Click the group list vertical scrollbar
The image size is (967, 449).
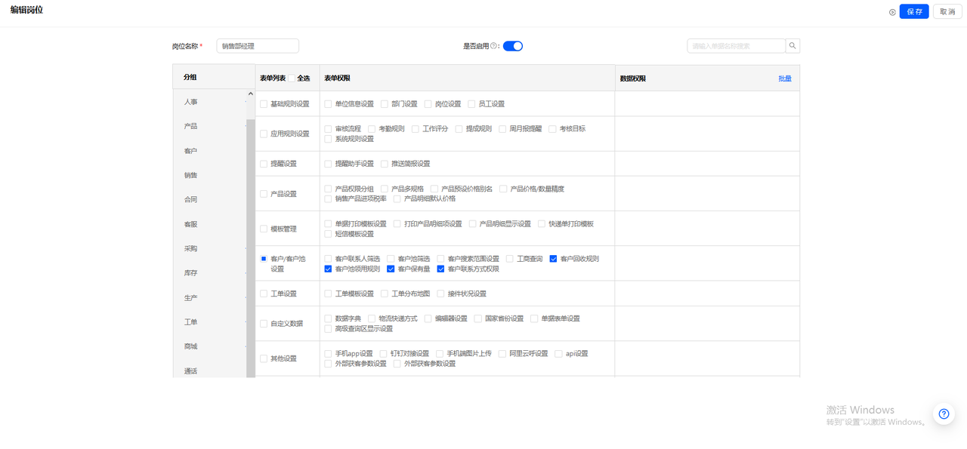click(250, 249)
